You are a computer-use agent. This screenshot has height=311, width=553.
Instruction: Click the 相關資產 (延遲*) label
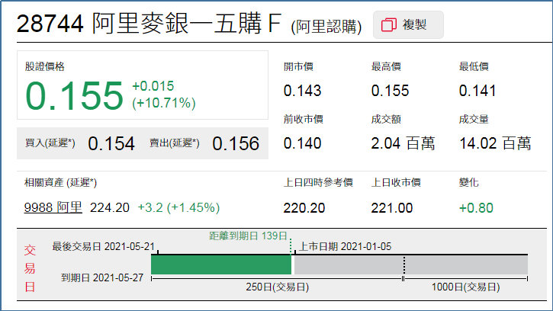point(60,183)
